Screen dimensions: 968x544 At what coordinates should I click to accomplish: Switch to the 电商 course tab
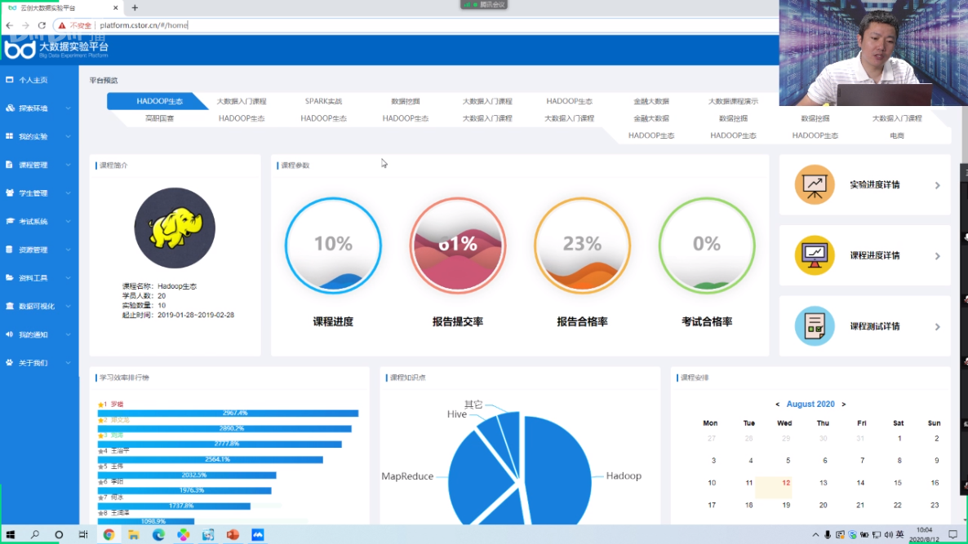click(x=896, y=136)
